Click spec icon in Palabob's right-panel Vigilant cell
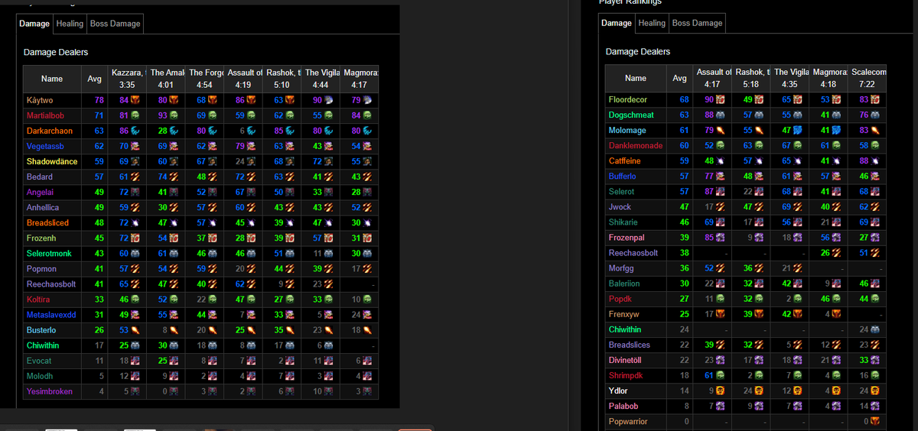 (799, 406)
